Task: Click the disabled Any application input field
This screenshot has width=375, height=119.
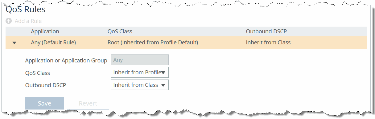Action: point(140,60)
